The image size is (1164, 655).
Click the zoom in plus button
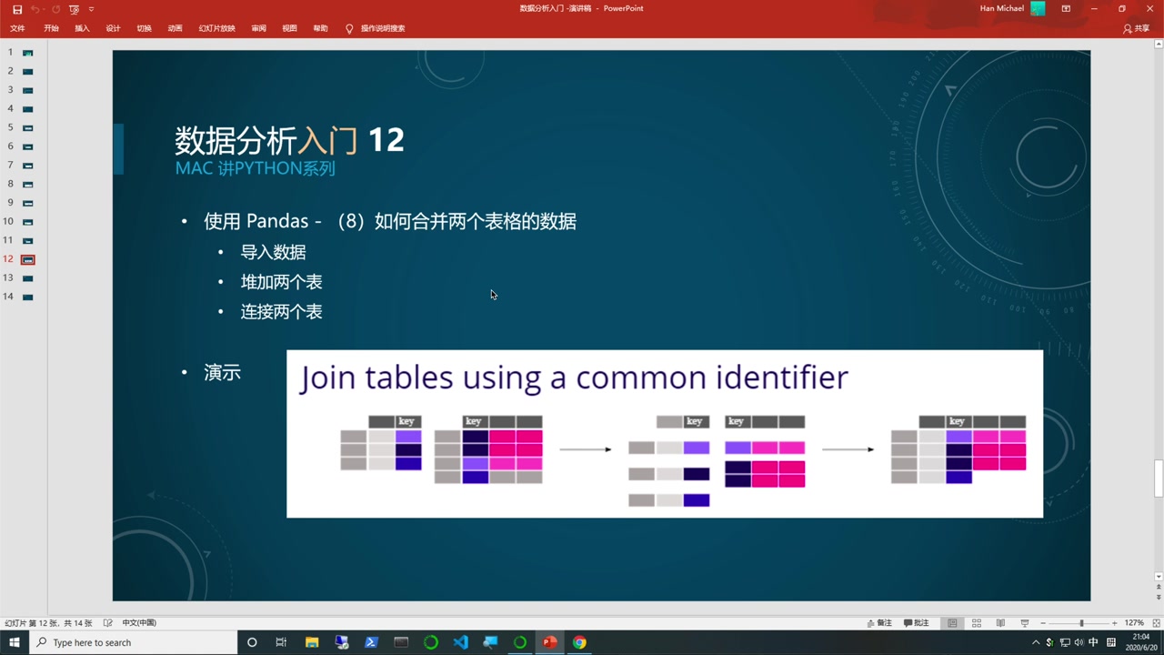coord(1114,623)
